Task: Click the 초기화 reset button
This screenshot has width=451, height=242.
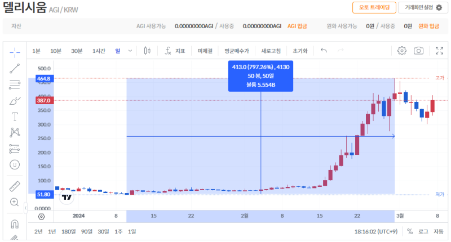Action: (300, 51)
